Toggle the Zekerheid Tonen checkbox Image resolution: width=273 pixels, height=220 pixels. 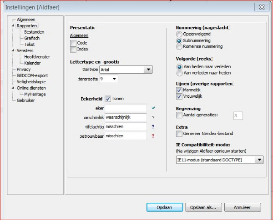[108, 98]
